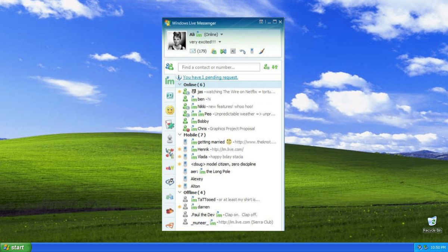This screenshot has height=252, width=448.
Task: Launch a game with the gamepad icon
Action: coord(223,51)
